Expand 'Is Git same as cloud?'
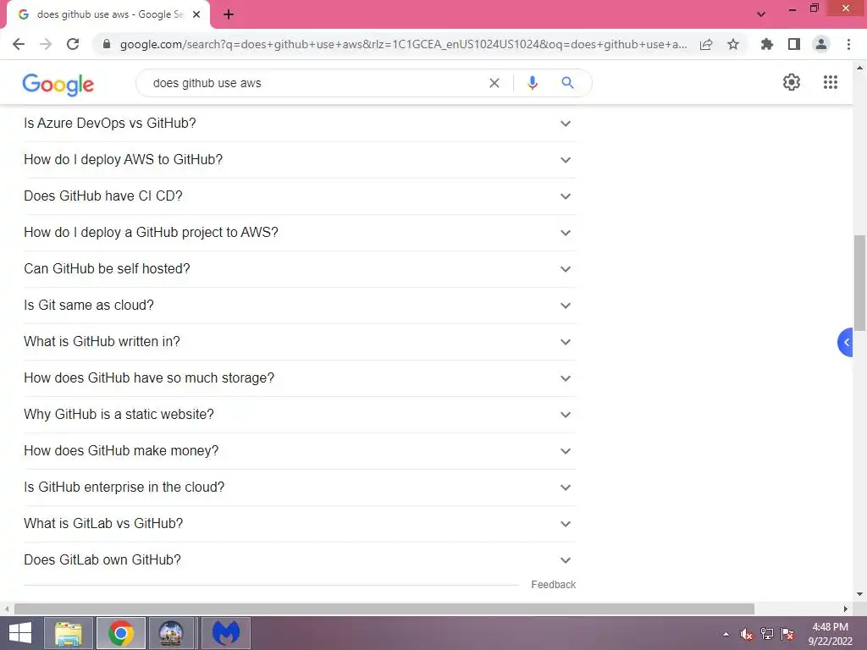 point(300,306)
